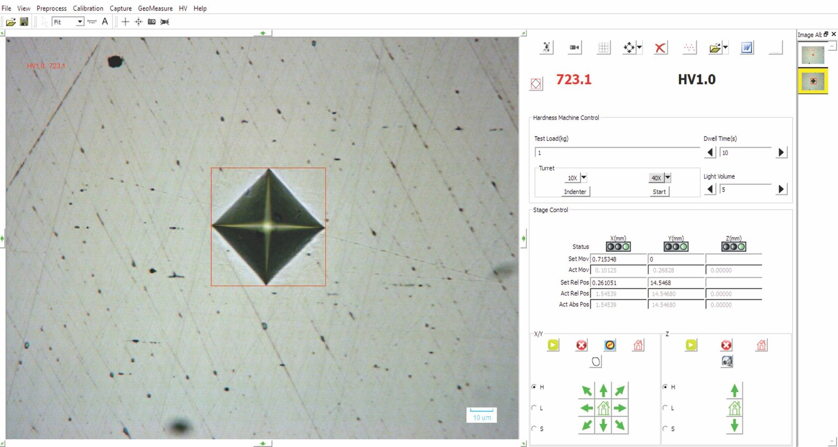
Task: Click the X/Y orange circular refresh icon
Action: pos(610,345)
